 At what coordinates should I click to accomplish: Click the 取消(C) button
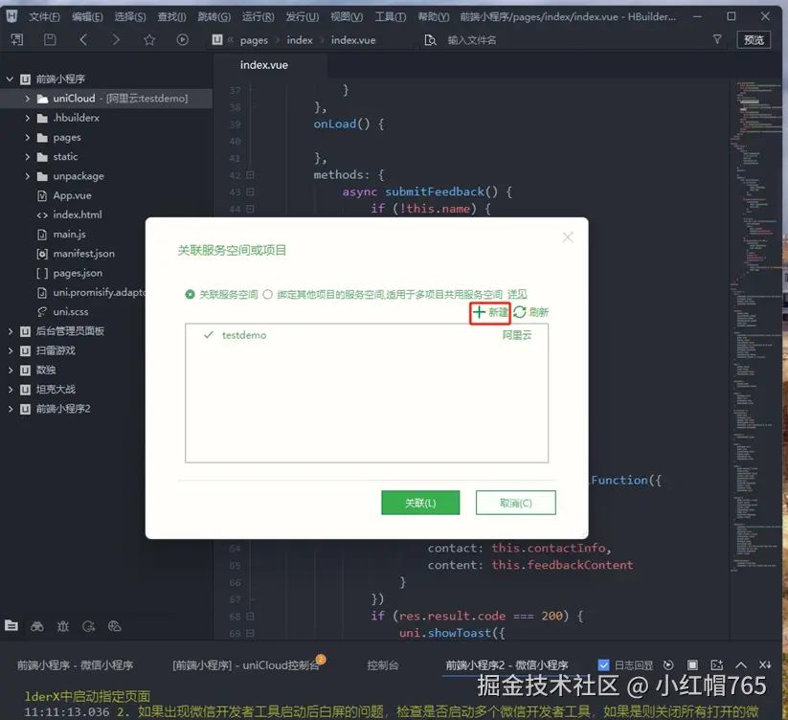click(516, 503)
